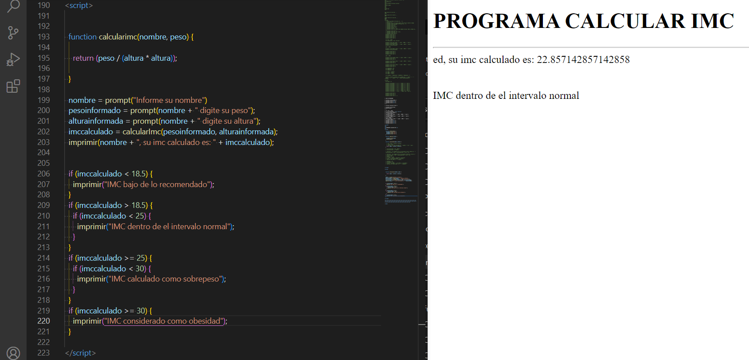Click the 'nombre = prompt("Informe su nombre")' line
Screen dimensions: 749x360
138,100
